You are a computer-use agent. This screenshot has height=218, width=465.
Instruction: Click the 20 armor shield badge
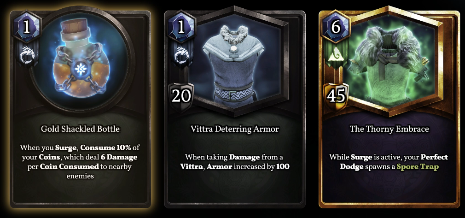coord(181,97)
